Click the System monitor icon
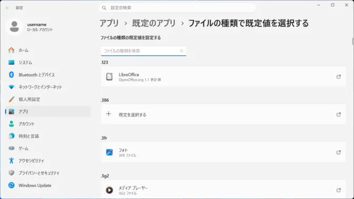Viewport: 354px width, 199px height. [x=11, y=62]
